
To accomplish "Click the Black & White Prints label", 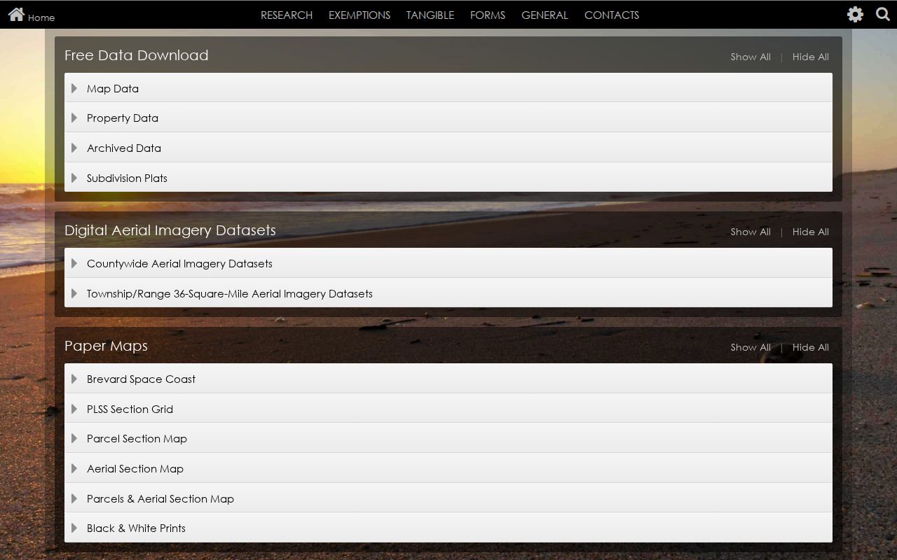I will (x=136, y=528).
